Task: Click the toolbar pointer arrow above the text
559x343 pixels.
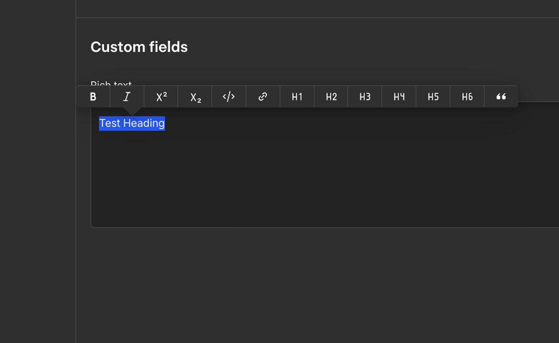Action: pyautogui.click(x=132, y=111)
